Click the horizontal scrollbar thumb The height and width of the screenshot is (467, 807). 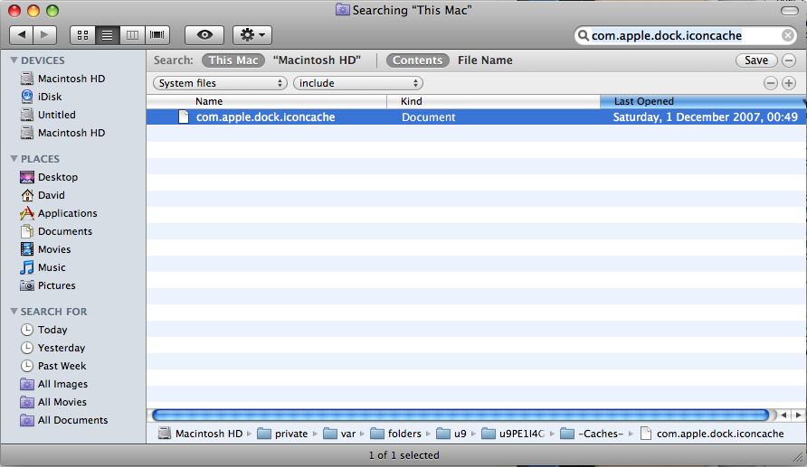click(460, 415)
